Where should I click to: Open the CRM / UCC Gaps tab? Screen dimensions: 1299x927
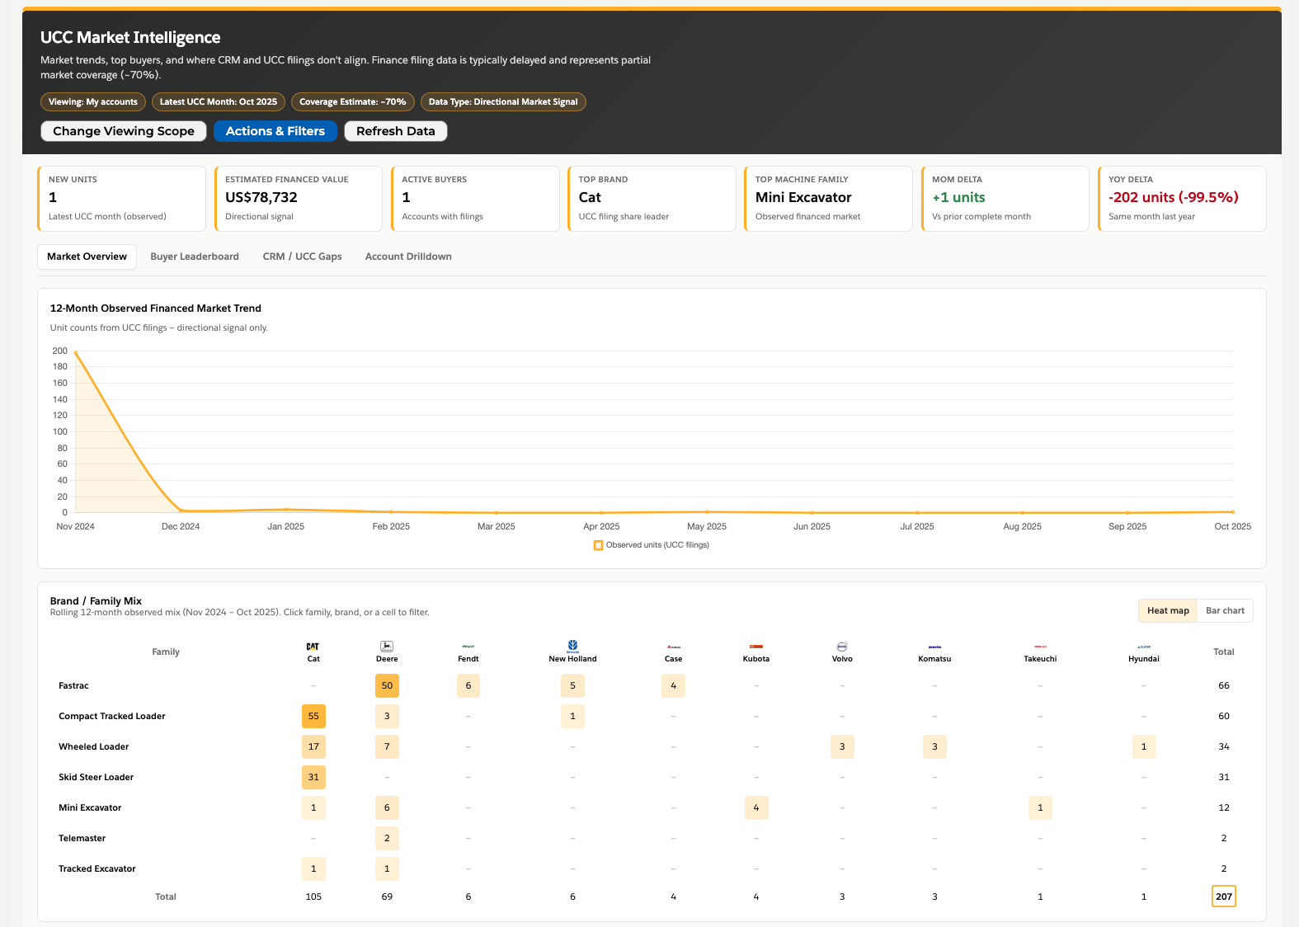click(x=302, y=256)
